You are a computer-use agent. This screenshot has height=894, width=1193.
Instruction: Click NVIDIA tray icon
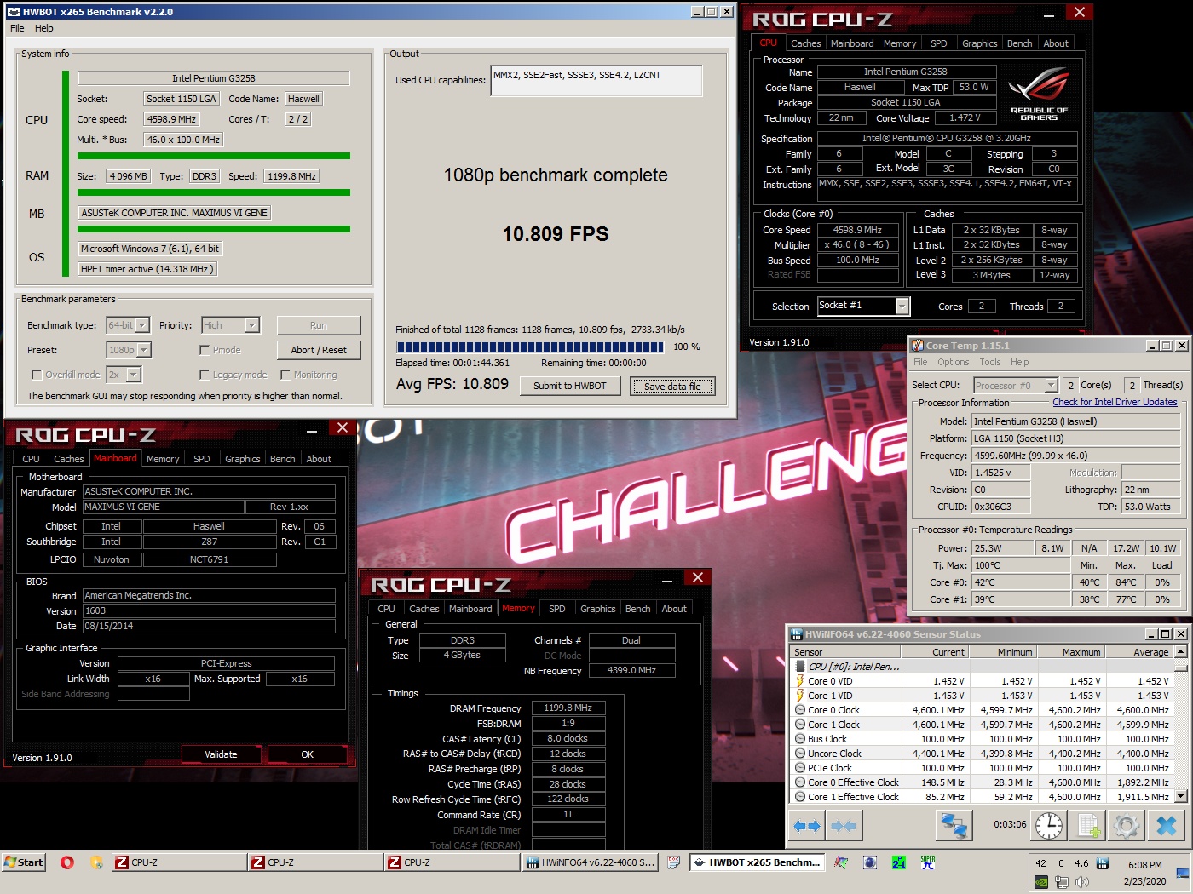tap(1041, 882)
